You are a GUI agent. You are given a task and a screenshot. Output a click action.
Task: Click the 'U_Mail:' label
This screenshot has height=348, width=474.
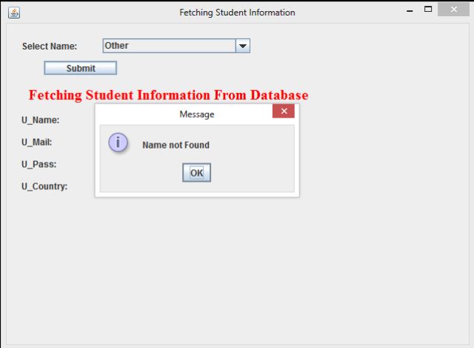pos(37,142)
